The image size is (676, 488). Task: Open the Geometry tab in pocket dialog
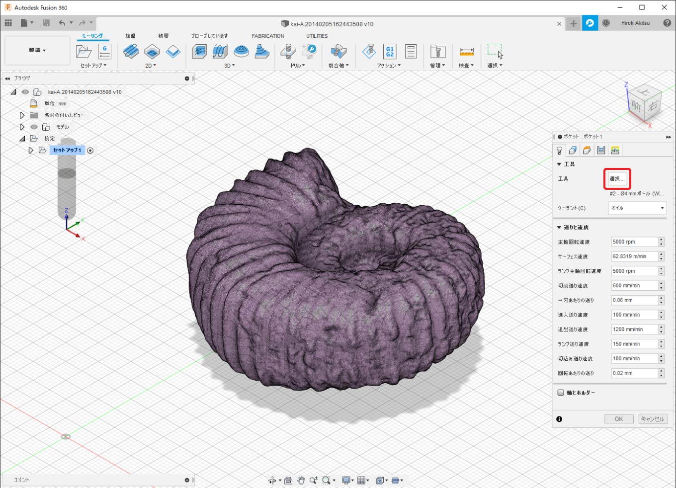pos(573,151)
